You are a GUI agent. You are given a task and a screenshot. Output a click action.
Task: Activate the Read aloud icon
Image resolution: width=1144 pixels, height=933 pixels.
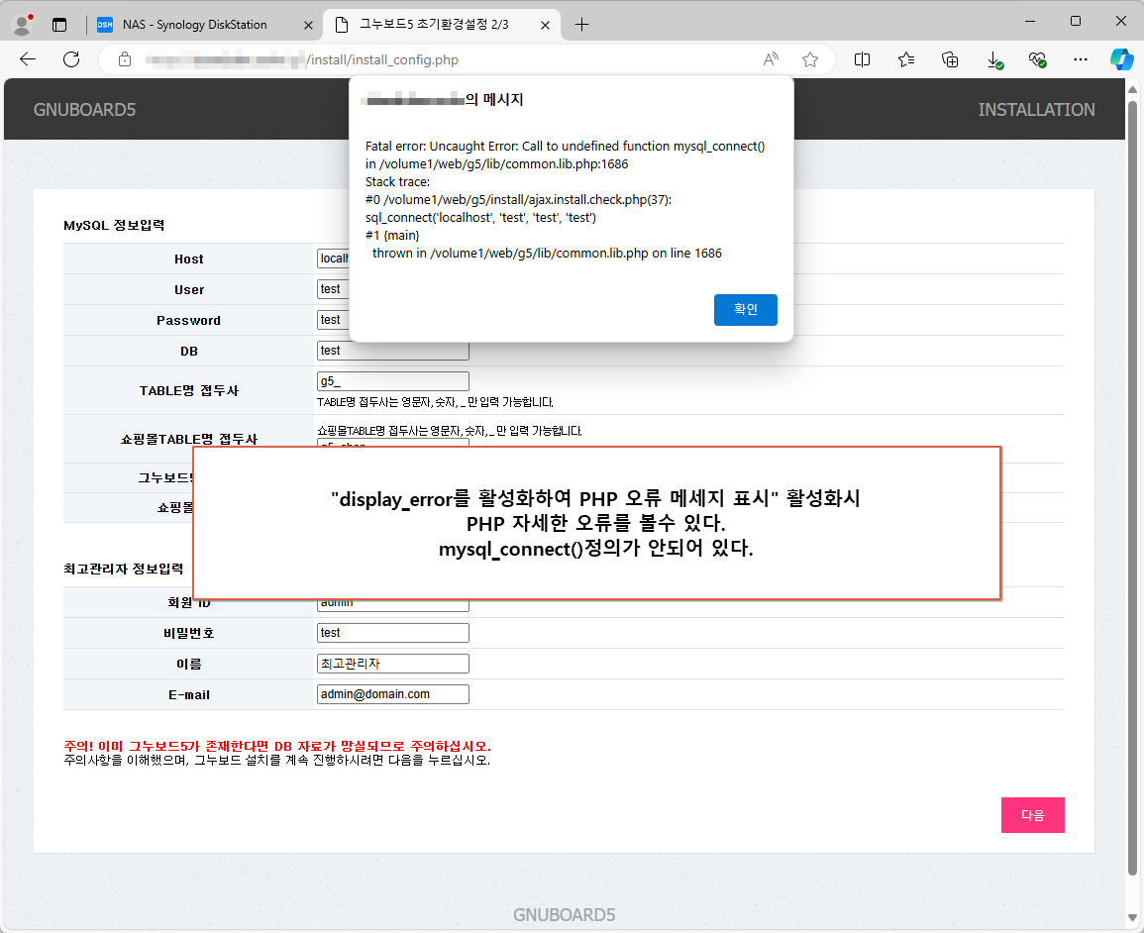(x=771, y=59)
